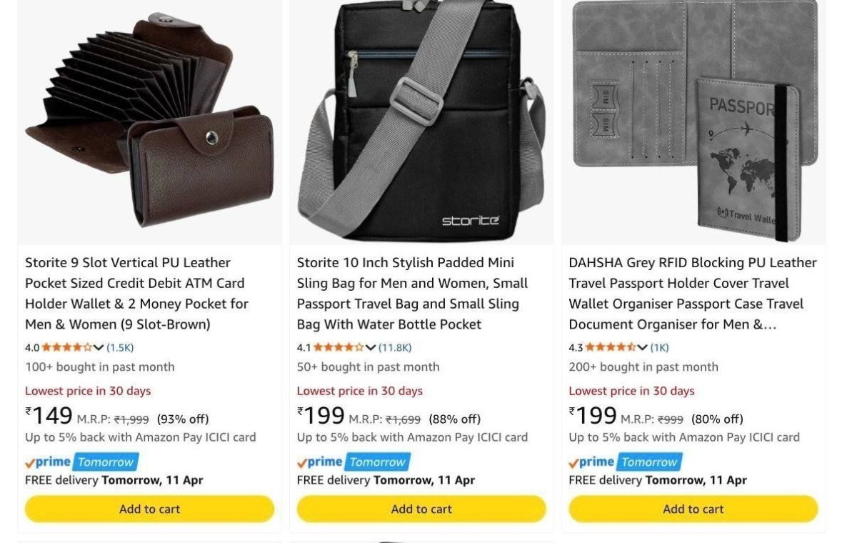Add Storite sling bag to cart
Image resolution: width=857 pixels, height=543 pixels.
pyautogui.click(x=421, y=509)
